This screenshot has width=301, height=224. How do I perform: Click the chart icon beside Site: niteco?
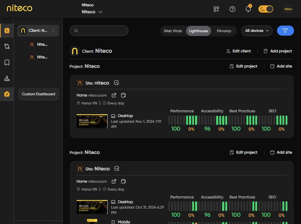[x=116, y=83]
